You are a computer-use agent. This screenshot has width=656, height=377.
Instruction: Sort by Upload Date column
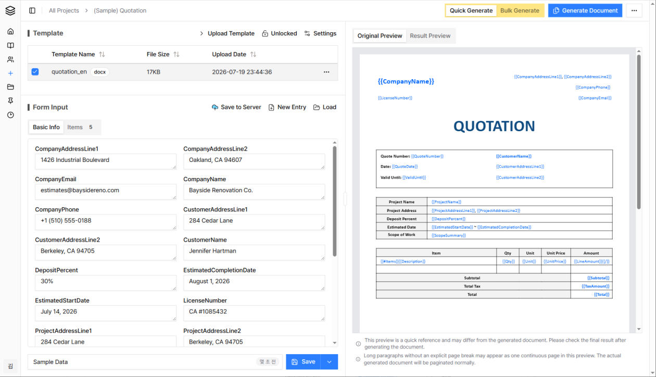click(x=253, y=54)
